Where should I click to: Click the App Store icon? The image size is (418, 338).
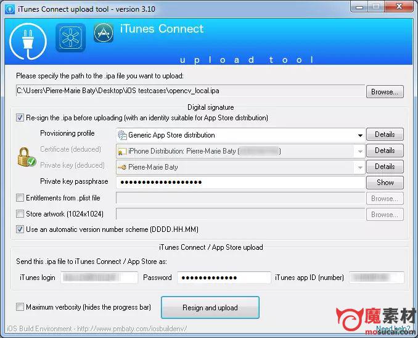[x=104, y=33]
